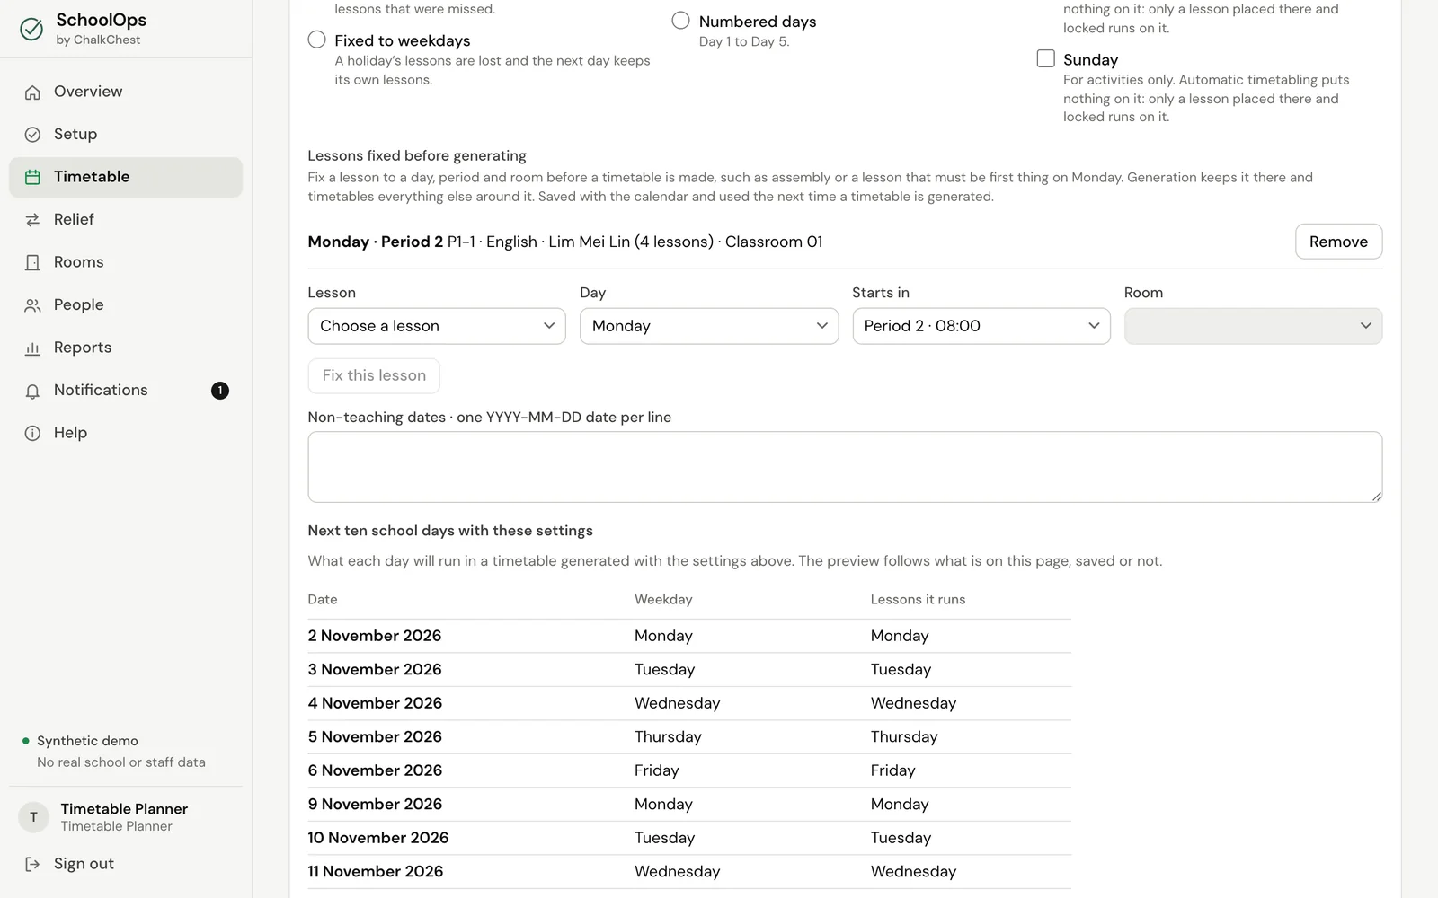This screenshot has width=1438, height=898.
Task: Open the Timetable Planner user profile
Action: pyautogui.click(x=126, y=817)
